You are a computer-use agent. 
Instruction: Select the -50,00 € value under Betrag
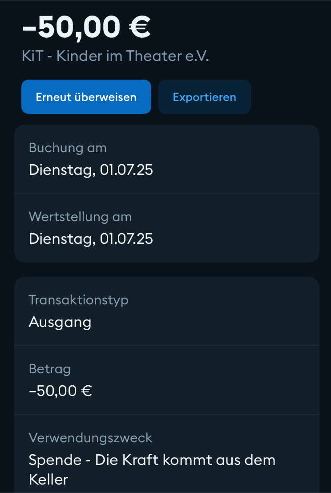point(60,391)
